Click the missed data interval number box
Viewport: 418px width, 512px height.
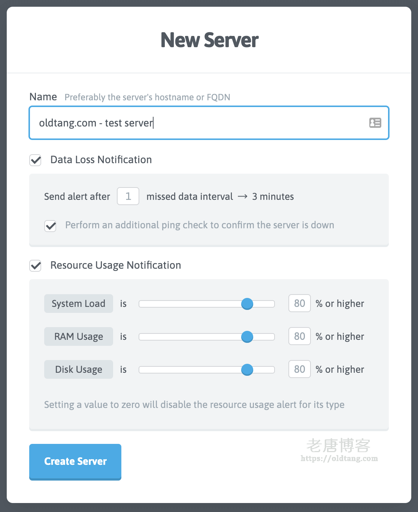[x=128, y=196]
